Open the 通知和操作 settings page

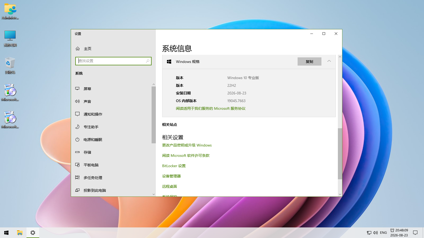point(111,114)
